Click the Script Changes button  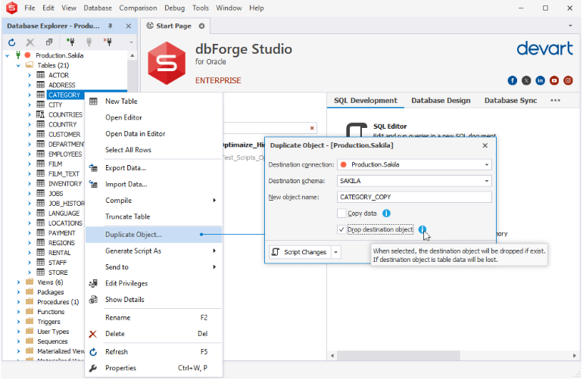tap(300, 253)
